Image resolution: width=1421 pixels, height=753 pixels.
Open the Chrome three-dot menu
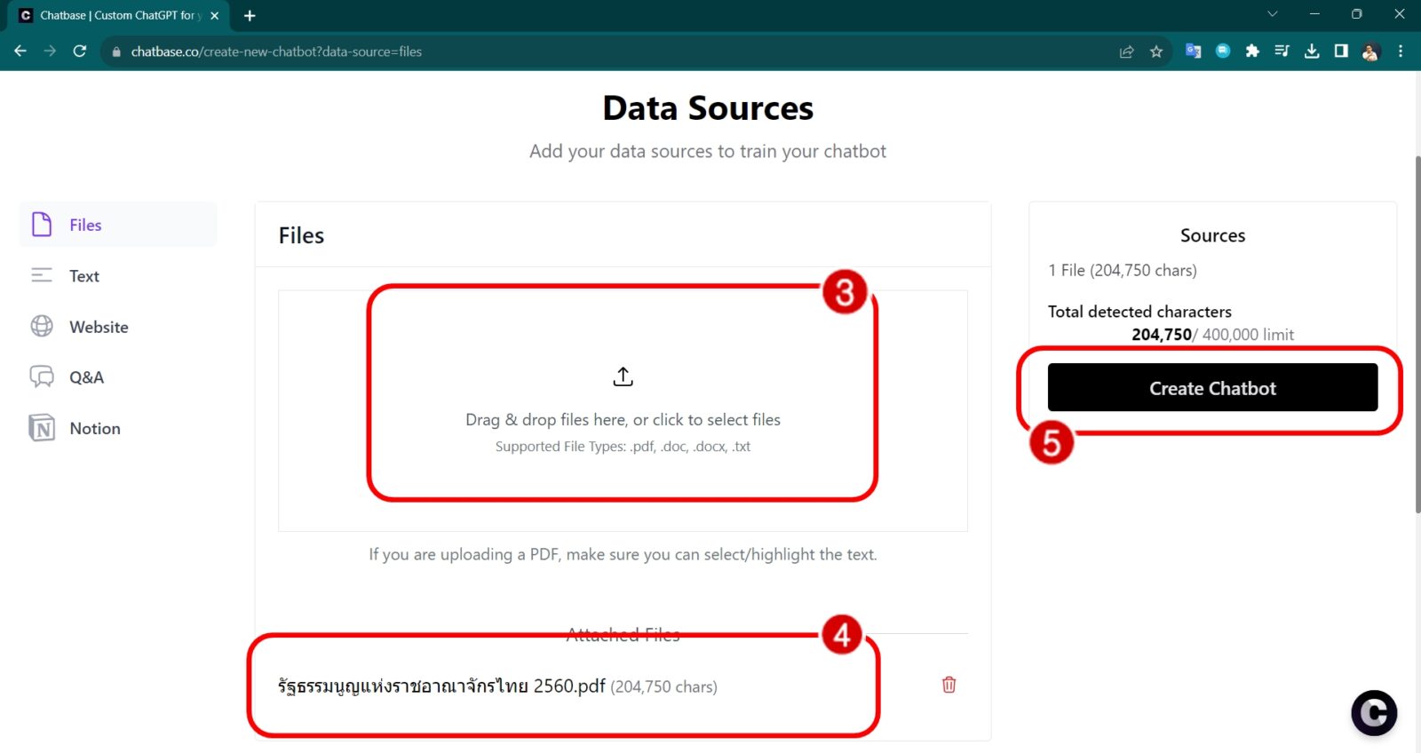(x=1401, y=52)
